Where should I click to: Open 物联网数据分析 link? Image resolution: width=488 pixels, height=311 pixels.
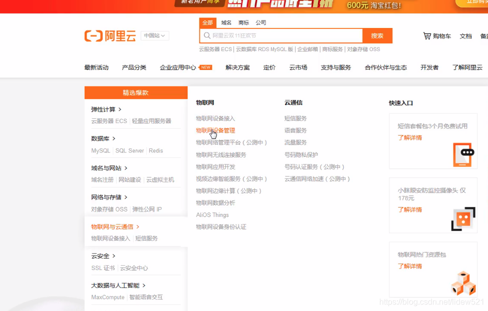pos(215,203)
